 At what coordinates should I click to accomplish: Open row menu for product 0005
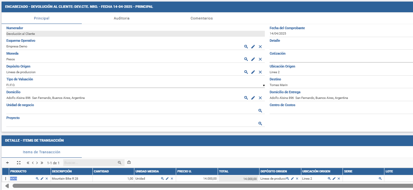pos(5,179)
